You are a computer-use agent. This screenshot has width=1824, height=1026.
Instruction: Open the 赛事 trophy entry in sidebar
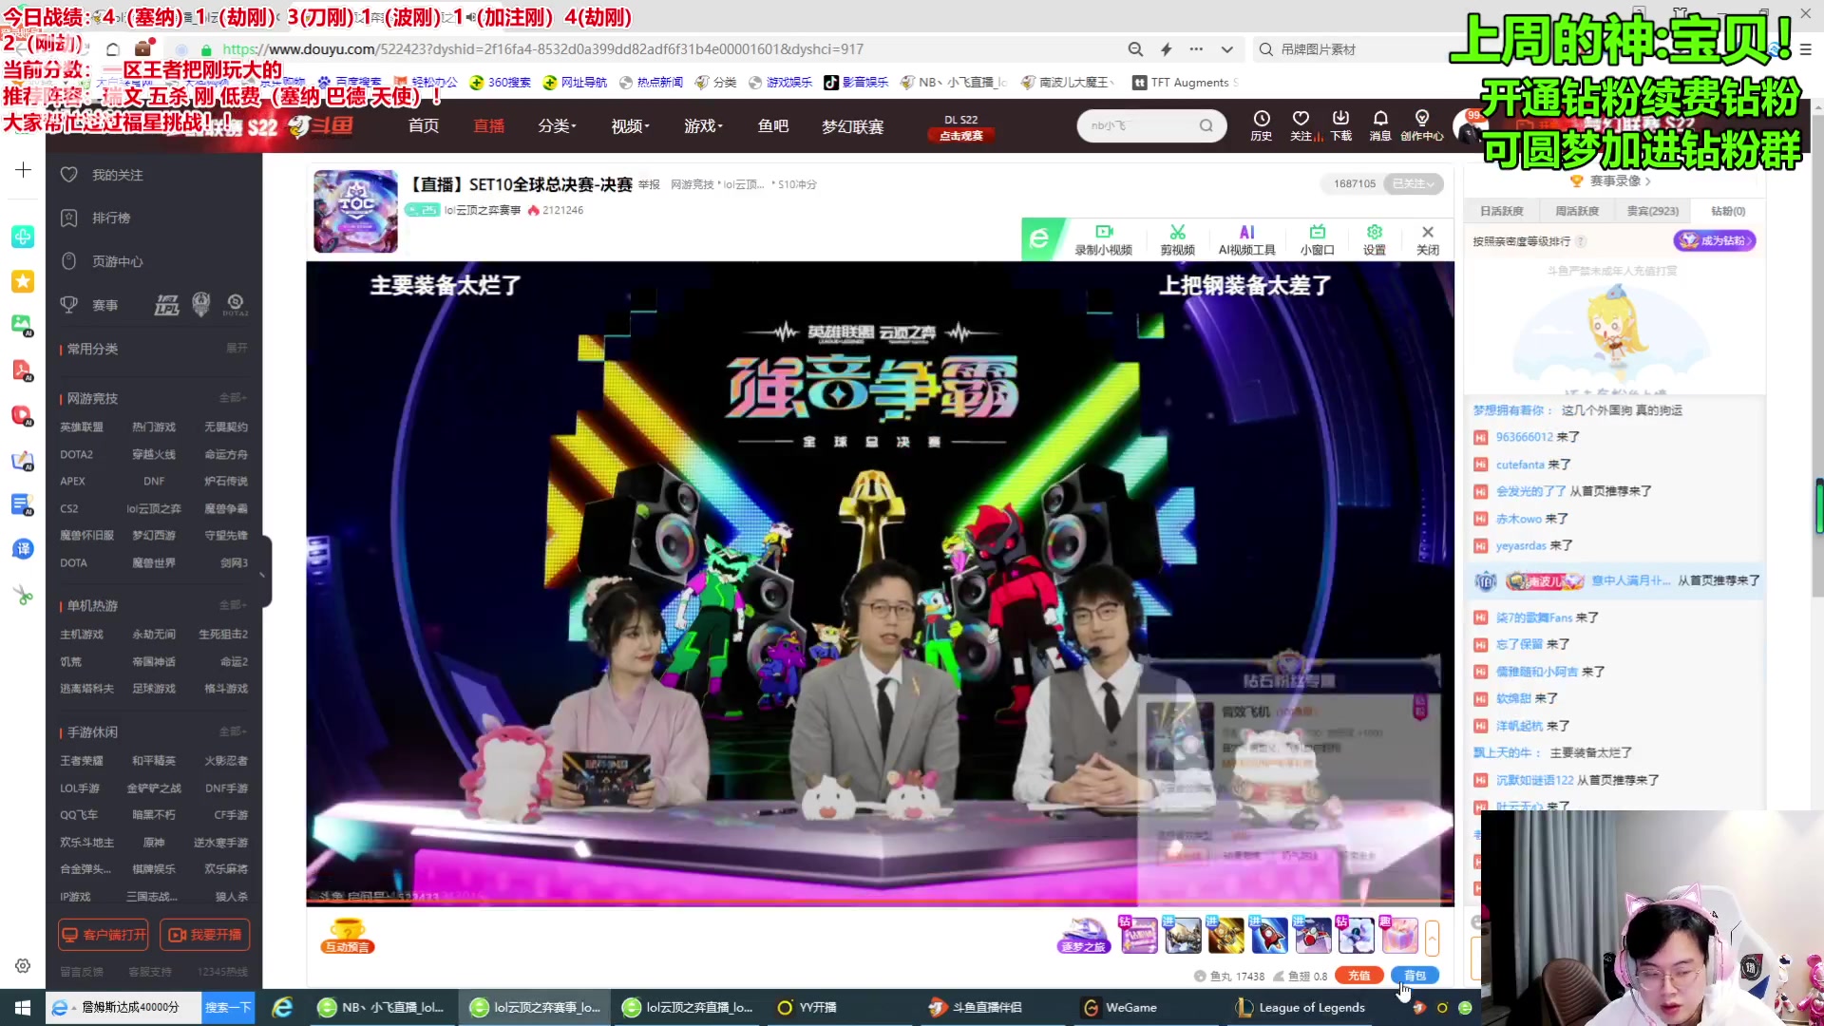[104, 305]
